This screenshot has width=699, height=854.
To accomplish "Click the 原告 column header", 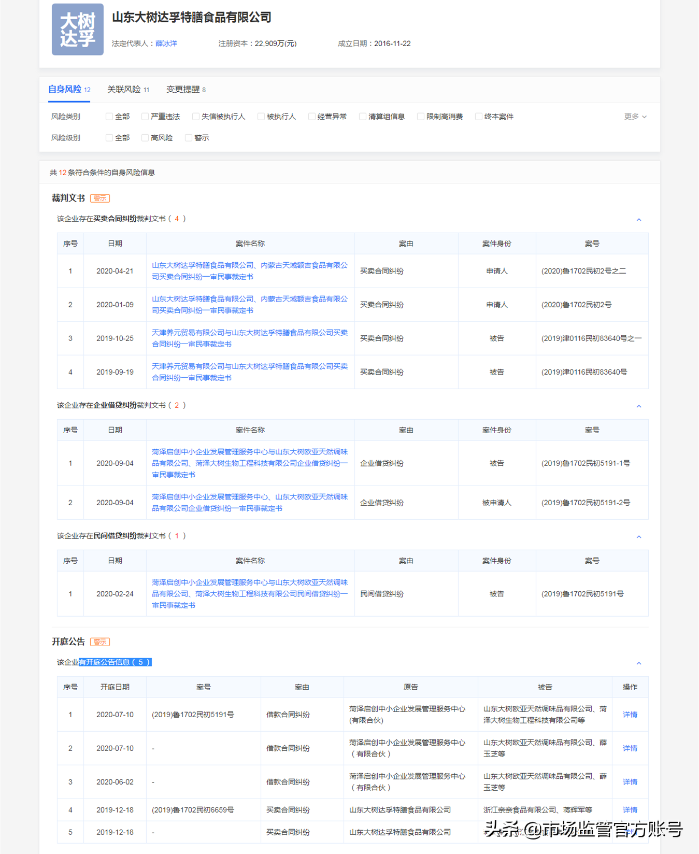I will click(411, 687).
